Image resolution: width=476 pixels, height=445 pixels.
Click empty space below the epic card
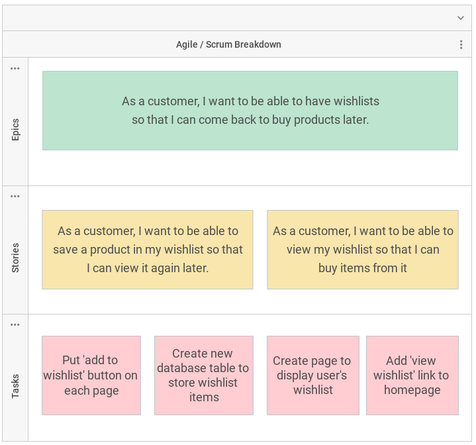[250, 168]
